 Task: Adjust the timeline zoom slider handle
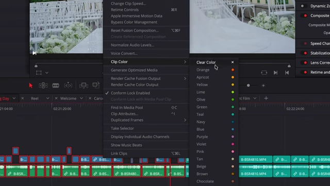(249, 85)
